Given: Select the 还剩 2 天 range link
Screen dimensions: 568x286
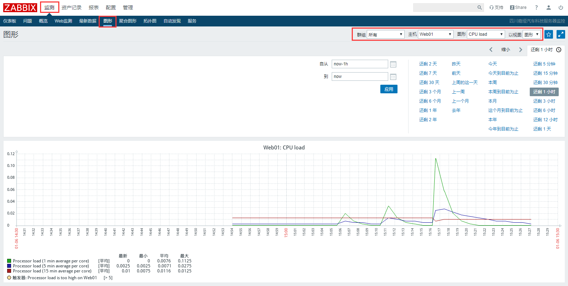Looking at the screenshot, I should (428, 64).
